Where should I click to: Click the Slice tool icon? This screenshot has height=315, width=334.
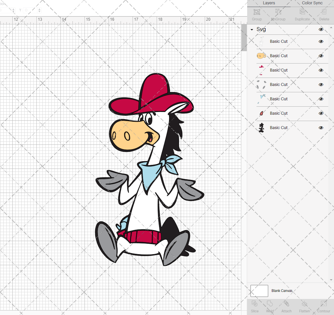coord(255,304)
